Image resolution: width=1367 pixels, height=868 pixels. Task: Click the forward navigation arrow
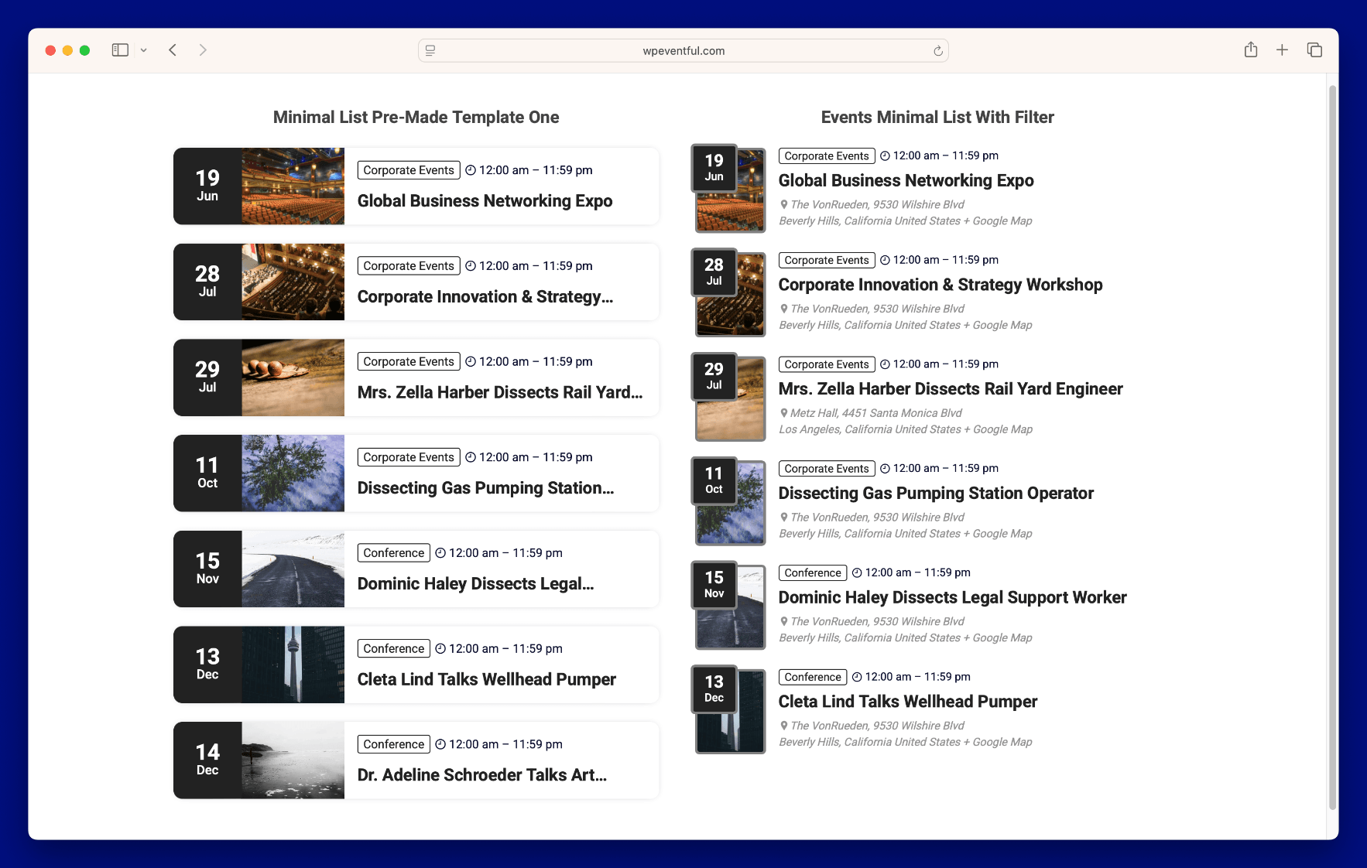pyautogui.click(x=203, y=50)
